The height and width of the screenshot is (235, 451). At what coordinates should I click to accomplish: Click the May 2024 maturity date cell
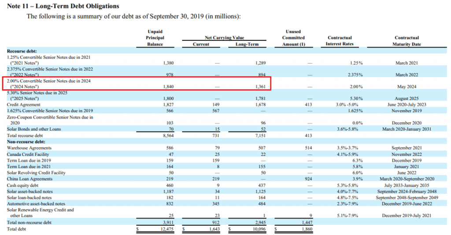tap(406, 87)
